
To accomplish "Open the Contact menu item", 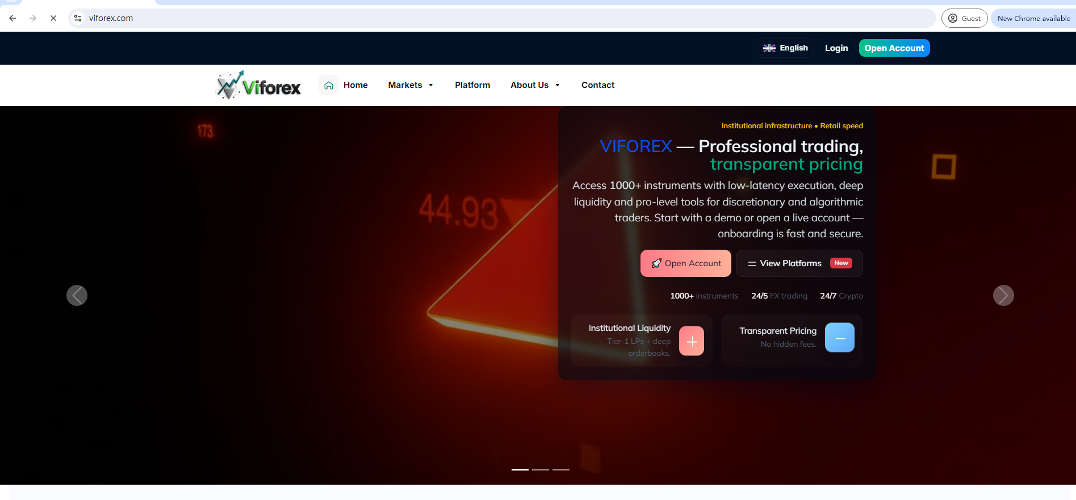I will pos(598,85).
